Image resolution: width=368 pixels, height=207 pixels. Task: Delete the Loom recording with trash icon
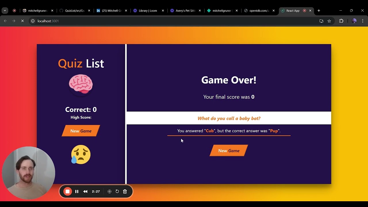click(125, 191)
